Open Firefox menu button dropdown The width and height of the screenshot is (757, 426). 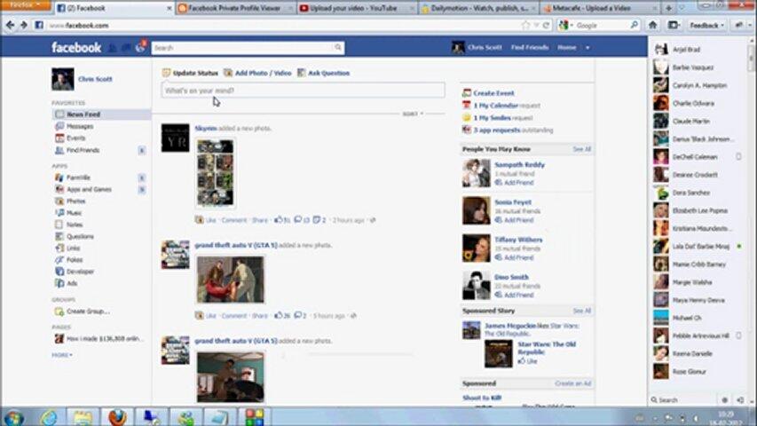(25, 4)
